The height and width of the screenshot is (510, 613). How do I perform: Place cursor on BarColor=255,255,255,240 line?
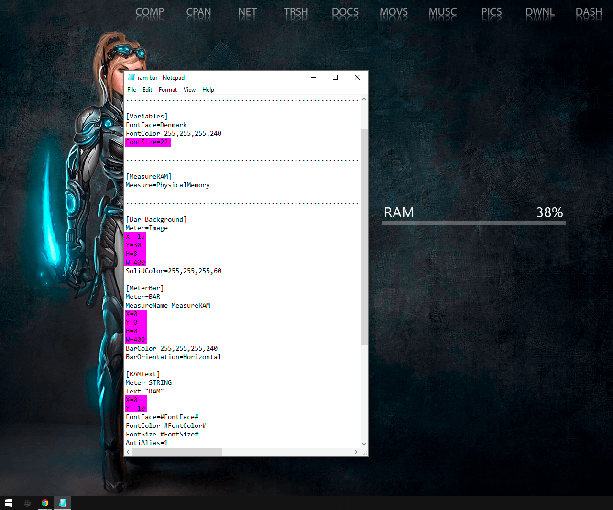[172, 349]
